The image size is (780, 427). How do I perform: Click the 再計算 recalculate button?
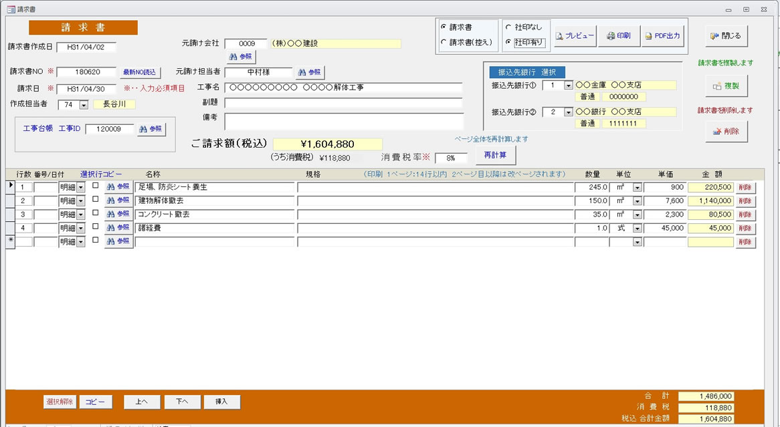(x=495, y=155)
